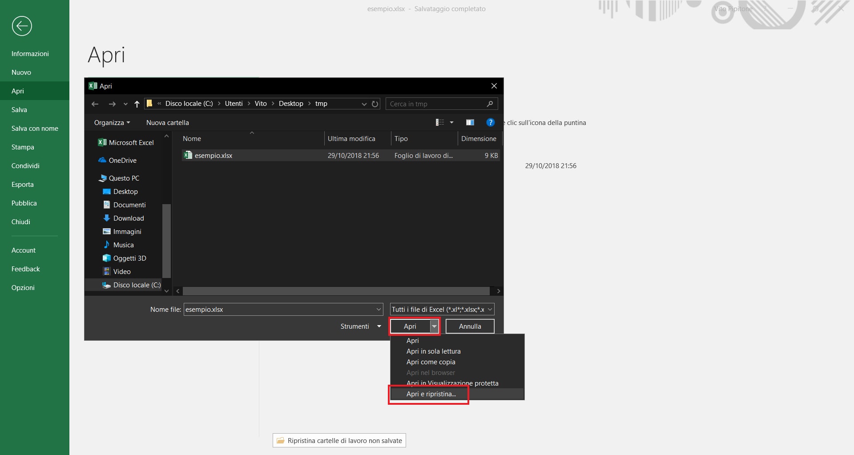
Task: Open Salva con nome in sidebar
Action: point(35,129)
